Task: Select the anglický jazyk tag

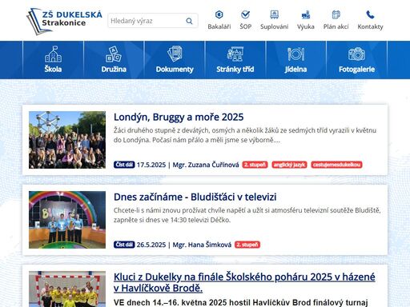Action: tap(289, 165)
